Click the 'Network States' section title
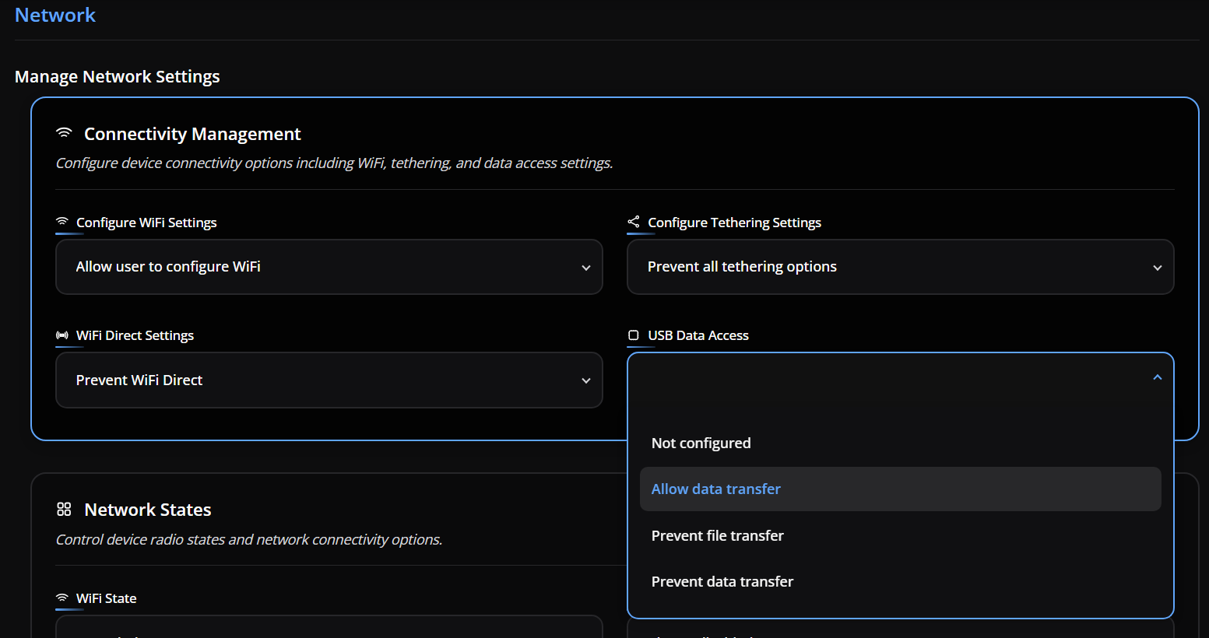The width and height of the screenshot is (1209, 638). coord(148,510)
